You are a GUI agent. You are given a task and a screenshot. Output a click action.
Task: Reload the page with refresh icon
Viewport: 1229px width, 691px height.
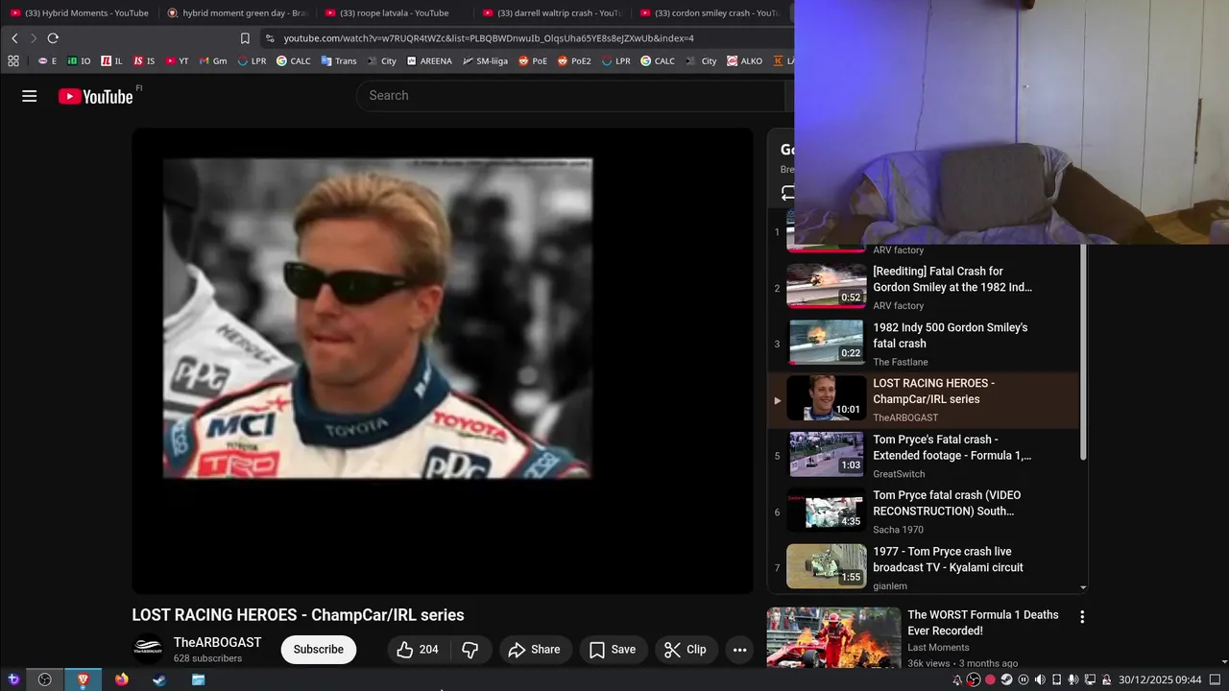[53, 38]
